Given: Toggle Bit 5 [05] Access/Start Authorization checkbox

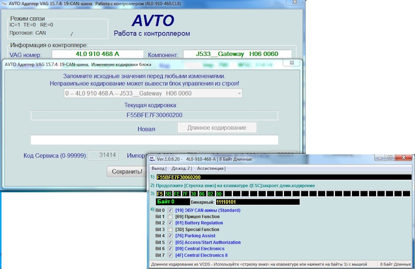Looking at the screenshot, I should pos(170,242).
